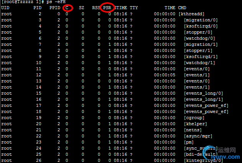Select the [ksoftirqd/0] process name

click(201, 26)
